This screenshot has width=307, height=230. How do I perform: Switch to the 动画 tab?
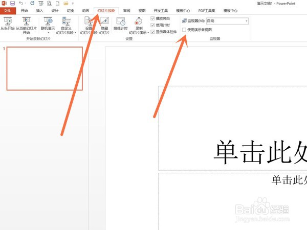coord(85,11)
